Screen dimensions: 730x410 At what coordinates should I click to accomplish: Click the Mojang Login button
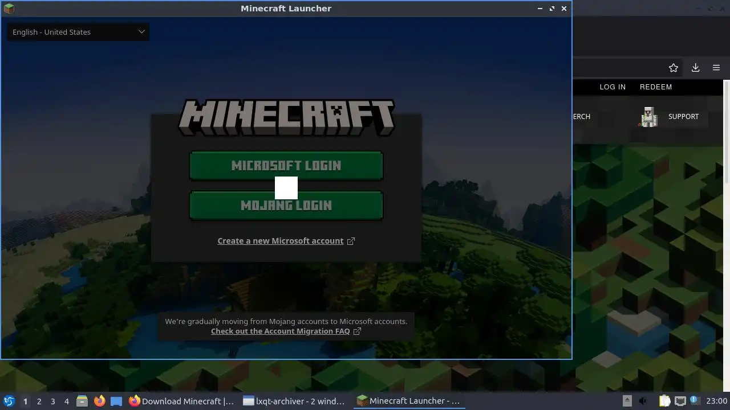pyautogui.click(x=286, y=206)
